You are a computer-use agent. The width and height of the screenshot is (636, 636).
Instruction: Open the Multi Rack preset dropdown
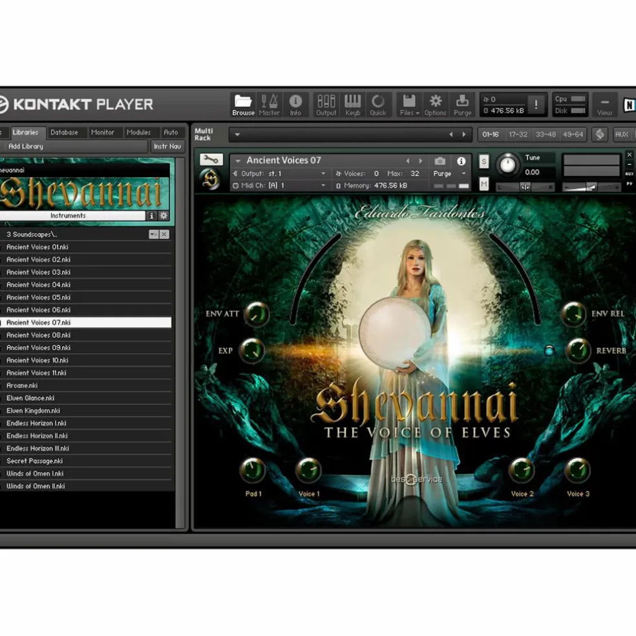pos(237,134)
